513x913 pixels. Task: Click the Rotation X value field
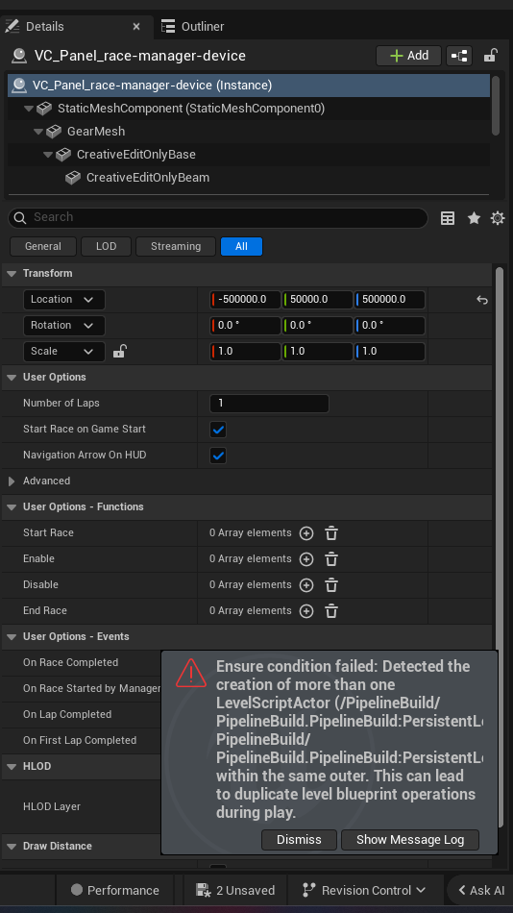pos(245,326)
